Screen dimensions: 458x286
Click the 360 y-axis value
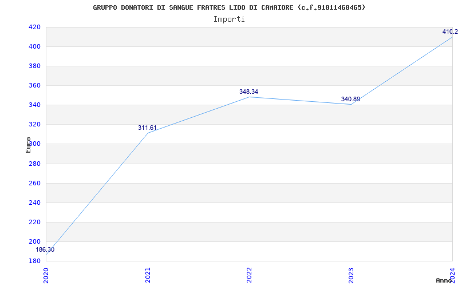coord(34,86)
